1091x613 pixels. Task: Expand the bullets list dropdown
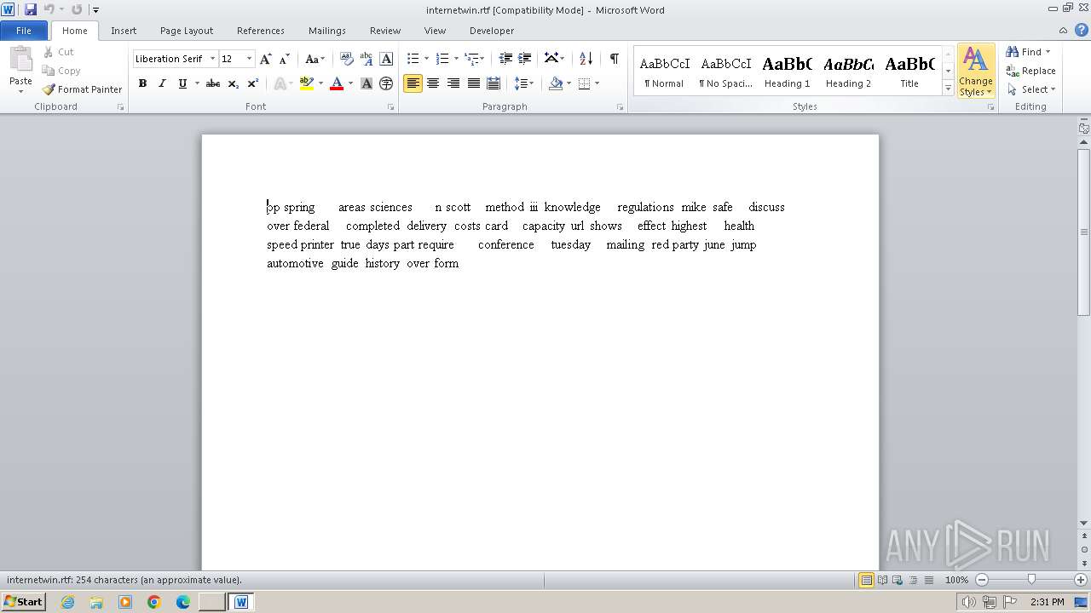(x=425, y=59)
